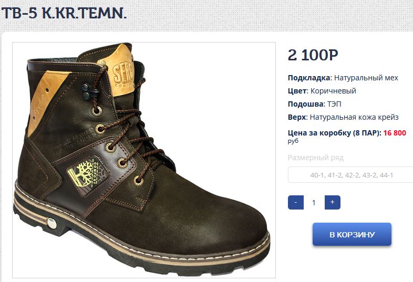Click the red 16 800 box price
The image size is (413, 282).
(x=395, y=133)
